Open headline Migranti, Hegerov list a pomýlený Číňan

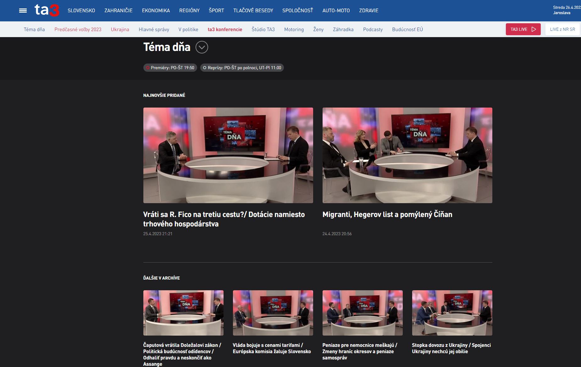(387, 214)
